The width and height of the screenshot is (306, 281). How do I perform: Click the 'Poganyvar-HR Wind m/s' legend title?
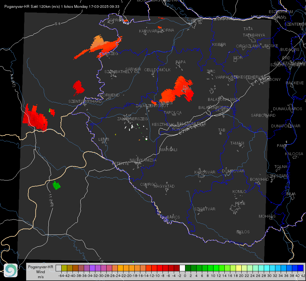[41, 272]
